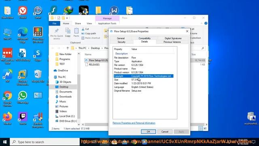This screenshot has width=259, height=146.
Task: Select the File version row
Action: pos(144,65)
